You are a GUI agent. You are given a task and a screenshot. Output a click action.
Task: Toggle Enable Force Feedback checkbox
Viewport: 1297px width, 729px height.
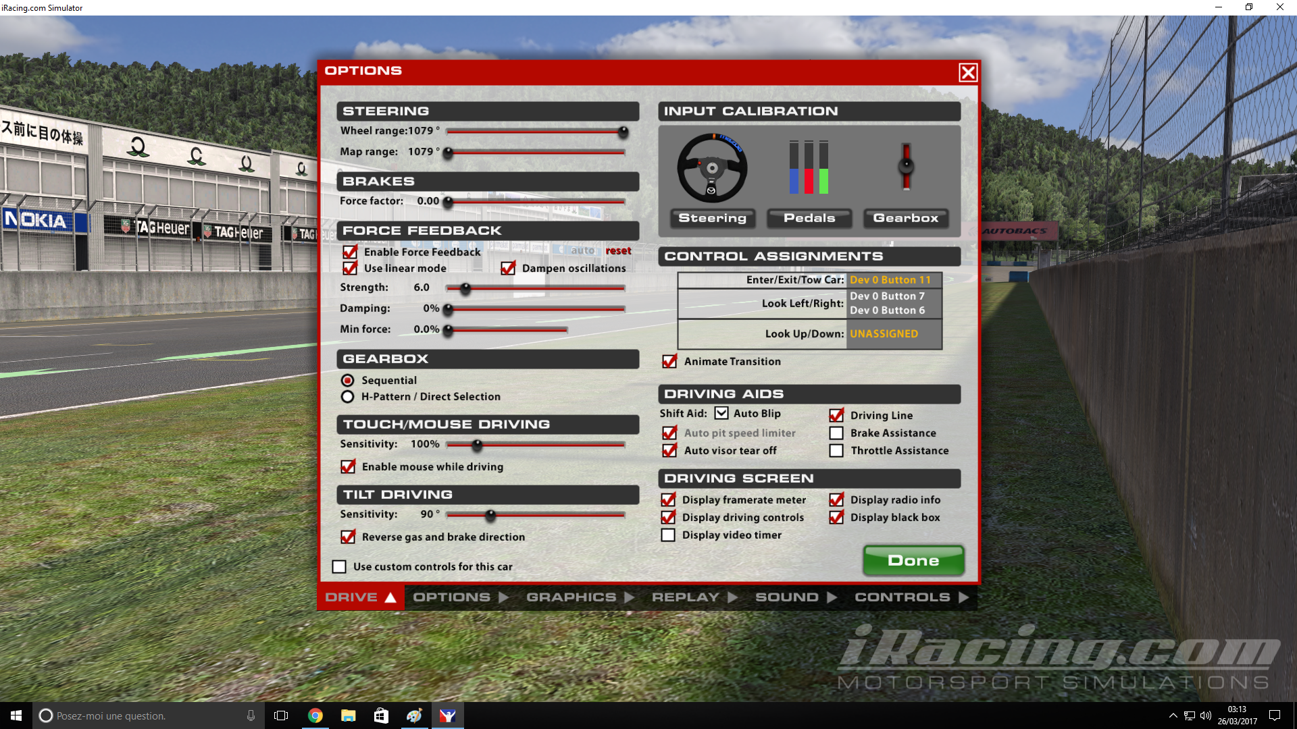coord(350,252)
